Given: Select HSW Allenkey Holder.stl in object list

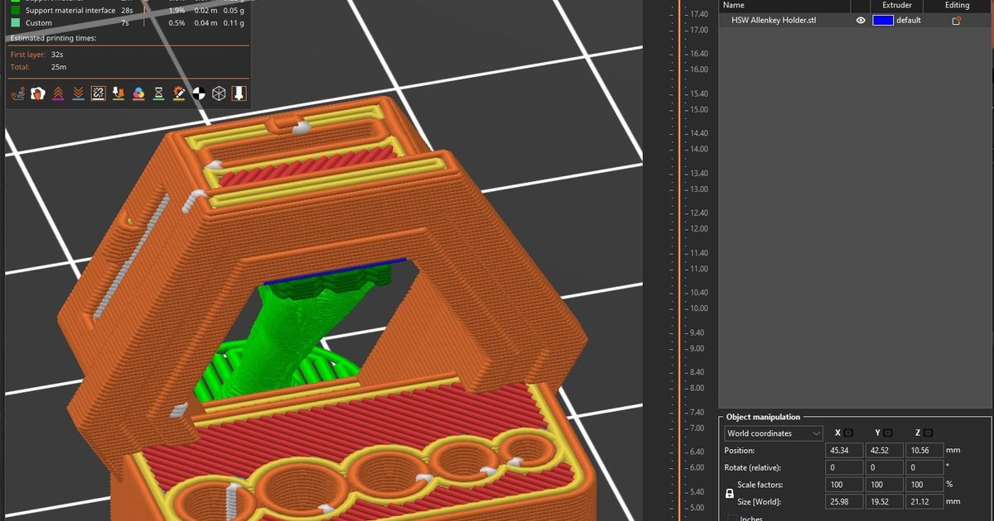Looking at the screenshot, I should [773, 21].
